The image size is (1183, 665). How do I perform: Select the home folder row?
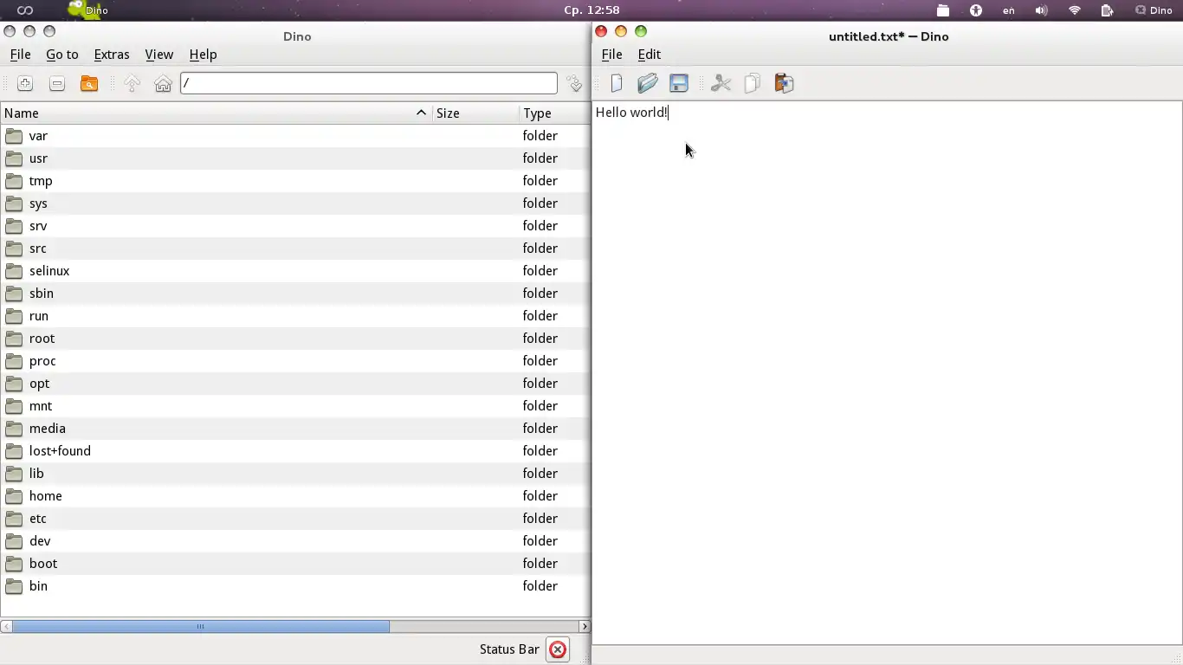pos(295,496)
